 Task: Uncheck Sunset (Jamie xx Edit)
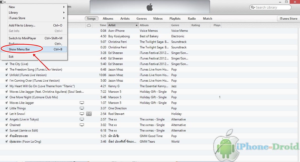coord(7,131)
